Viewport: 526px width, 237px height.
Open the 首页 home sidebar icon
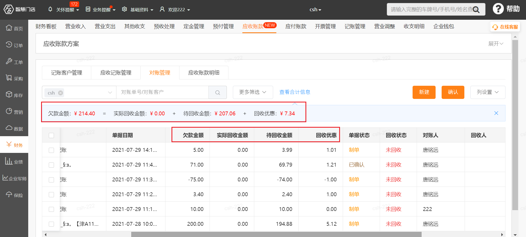9,28
